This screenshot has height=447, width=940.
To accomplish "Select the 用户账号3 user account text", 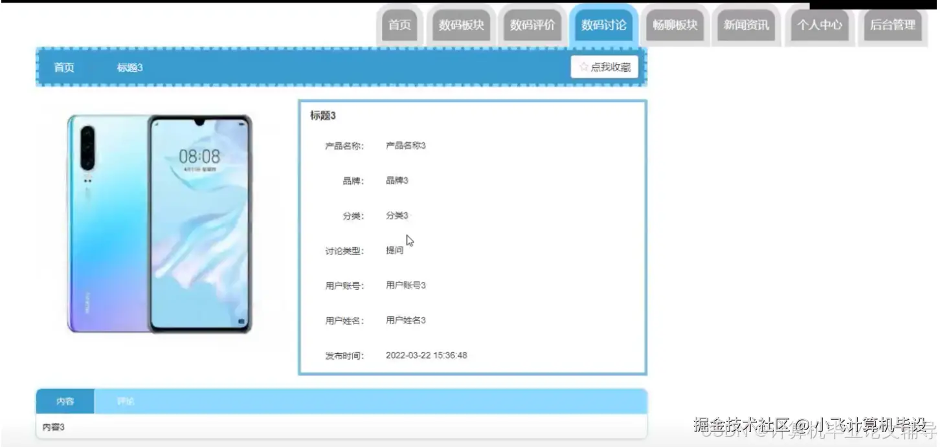I will coord(406,285).
